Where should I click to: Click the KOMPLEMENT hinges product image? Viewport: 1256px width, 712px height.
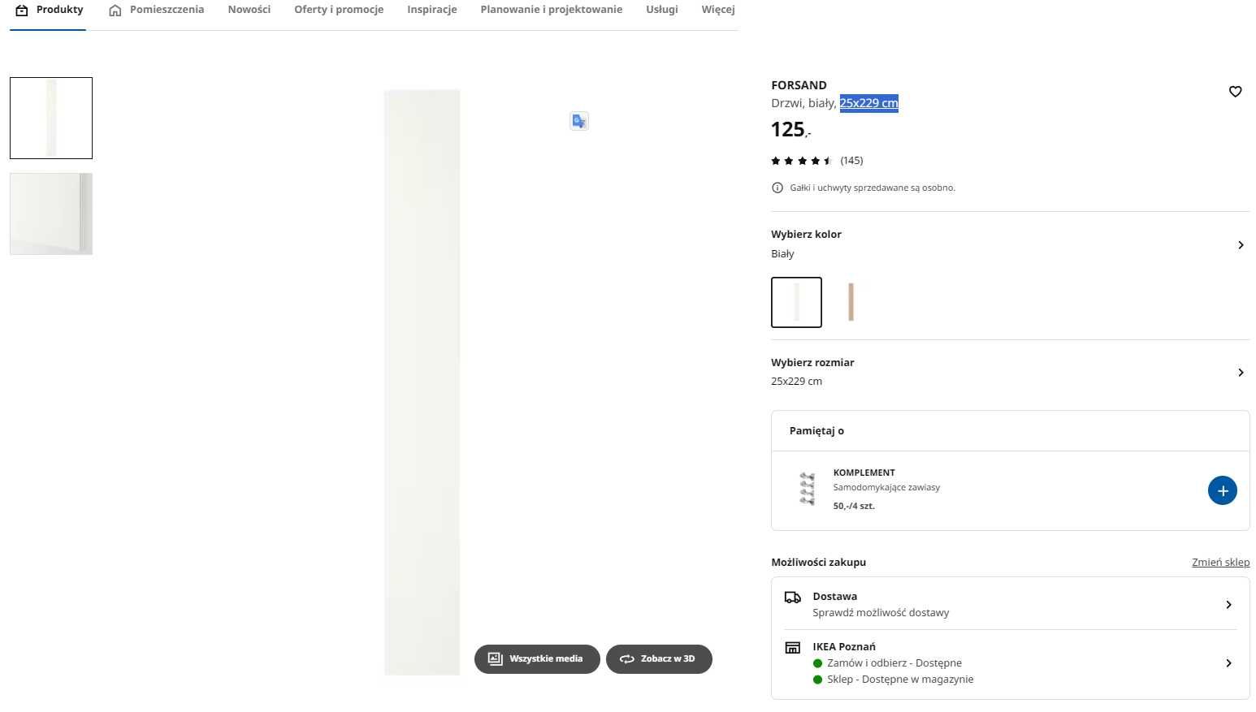(807, 489)
